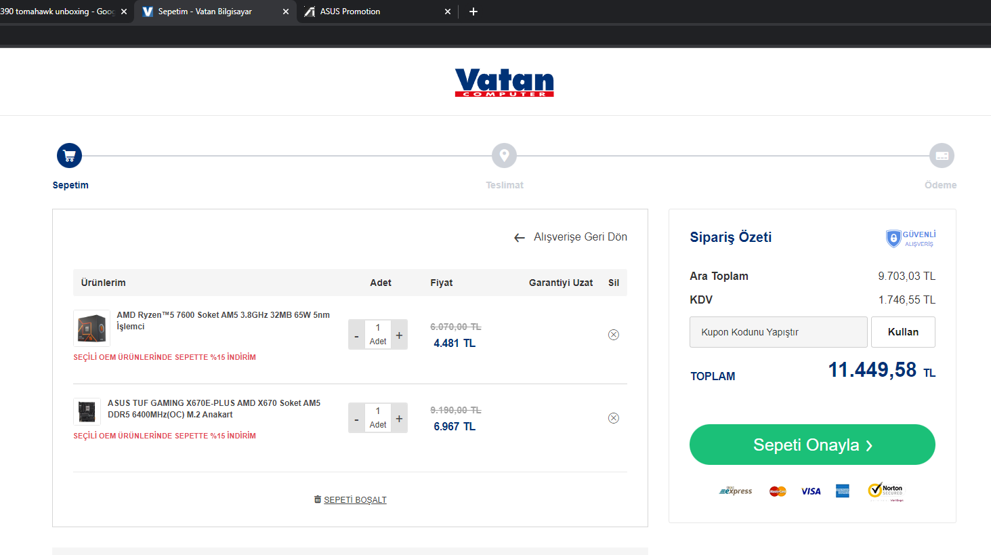Viewport: 991px width, 555px height.
Task: Click the trash icon beside Sepeti Boşalt
Action: (318, 499)
